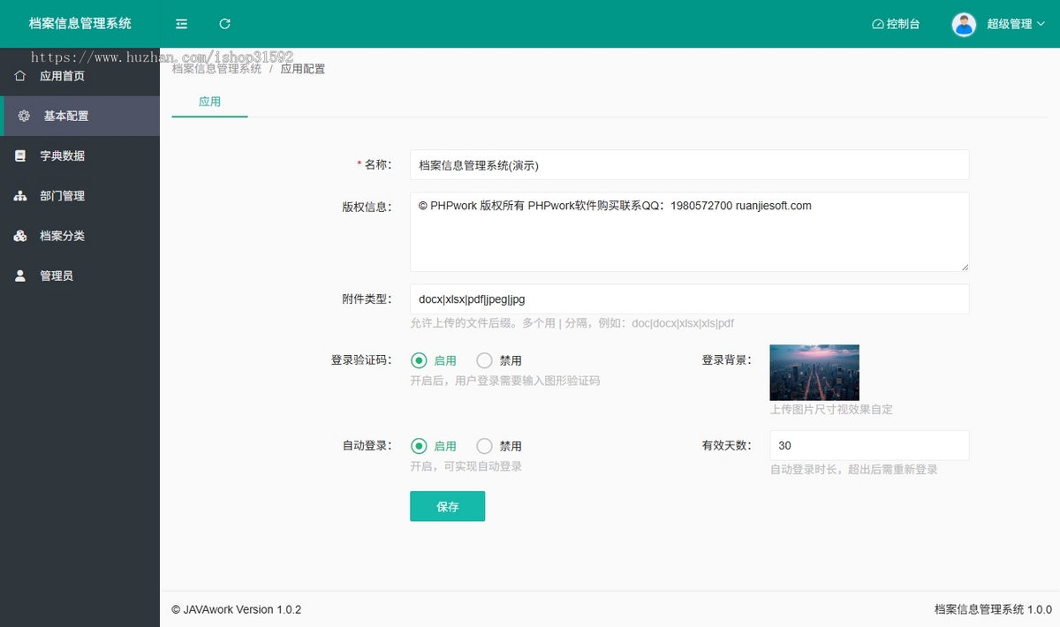Image resolution: width=1060 pixels, height=627 pixels.
Task: Expand the 超级管理 user dropdown arrow
Action: [1041, 24]
